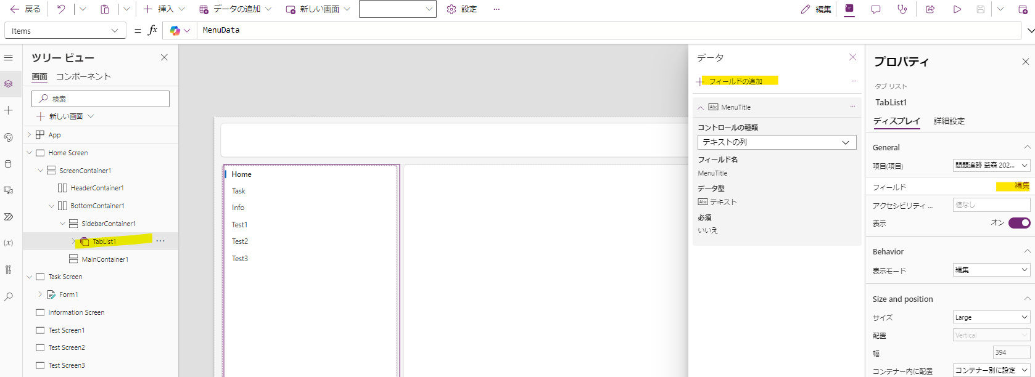This screenshot has width=1035, height=377.
Task: Open TabList1 more options ellipsis
Action: [x=160, y=241]
